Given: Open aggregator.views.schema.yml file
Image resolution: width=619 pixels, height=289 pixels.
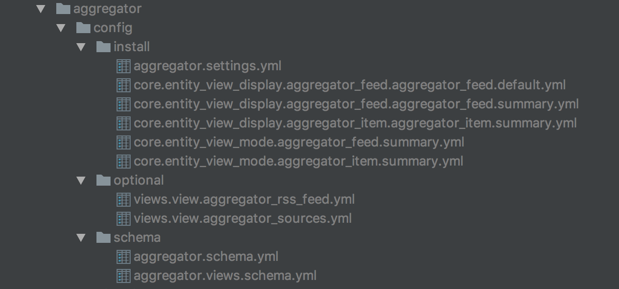Looking at the screenshot, I should pyautogui.click(x=225, y=275).
